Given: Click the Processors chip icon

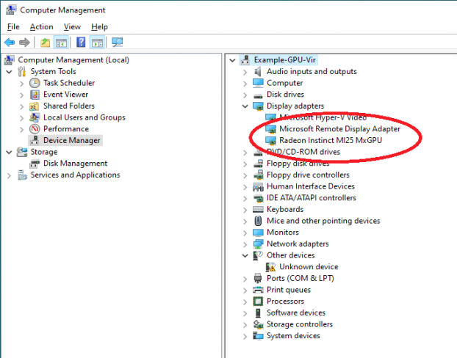Looking at the screenshot, I should [258, 302].
